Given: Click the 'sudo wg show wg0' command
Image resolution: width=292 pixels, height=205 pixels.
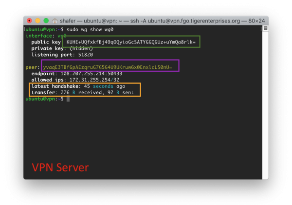Looking at the screenshot, I should 90,29.
